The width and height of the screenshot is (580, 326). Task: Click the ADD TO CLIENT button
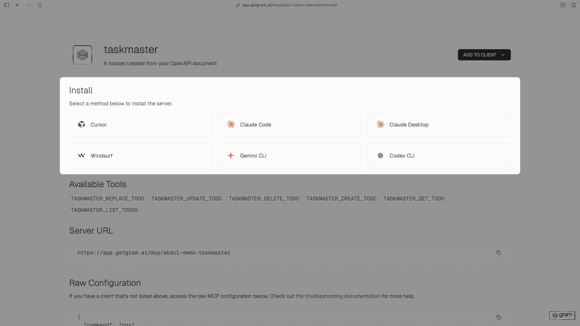point(480,55)
